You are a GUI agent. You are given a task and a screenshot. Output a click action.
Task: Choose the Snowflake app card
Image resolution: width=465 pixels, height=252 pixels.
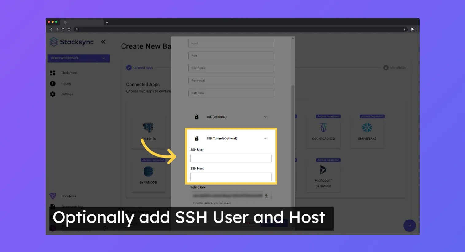pyautogui.click(x=367, y=132)
